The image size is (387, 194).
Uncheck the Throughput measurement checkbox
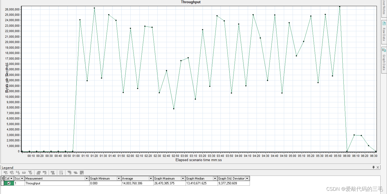[9, 183]
